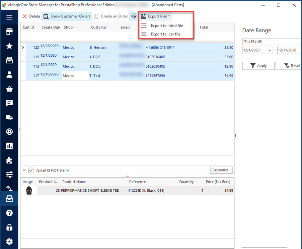Open the This Month range dropdown

click(x=272, y=41)
